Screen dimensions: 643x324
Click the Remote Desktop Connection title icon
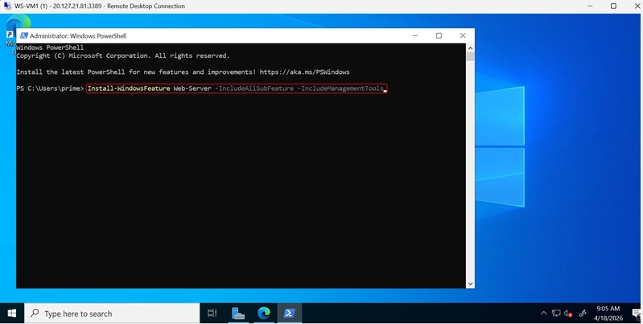7,6
